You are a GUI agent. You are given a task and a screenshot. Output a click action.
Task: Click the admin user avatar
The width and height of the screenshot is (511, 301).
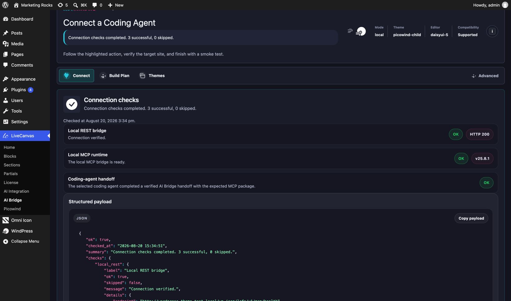pyautogui.click(x=505, y=5)
